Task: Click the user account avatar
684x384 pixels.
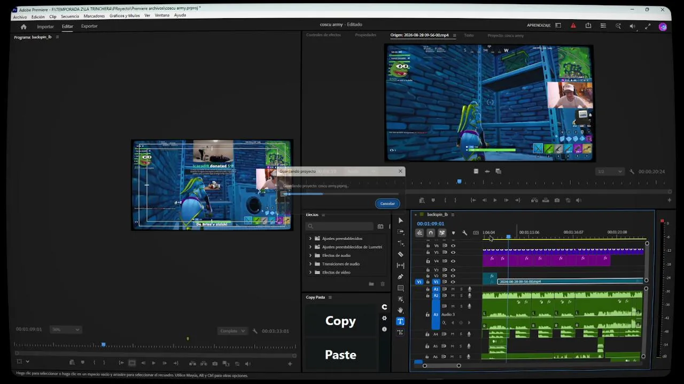Action: click(663, 27)
